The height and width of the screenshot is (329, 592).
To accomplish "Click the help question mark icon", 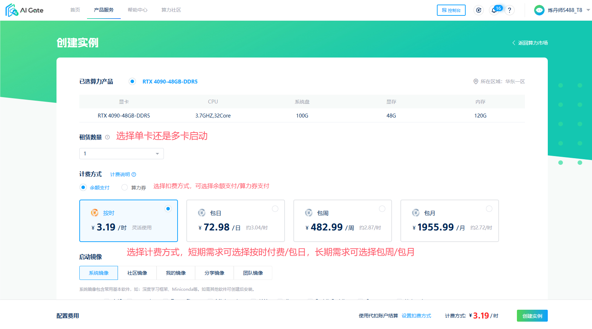I will [510, 10].
